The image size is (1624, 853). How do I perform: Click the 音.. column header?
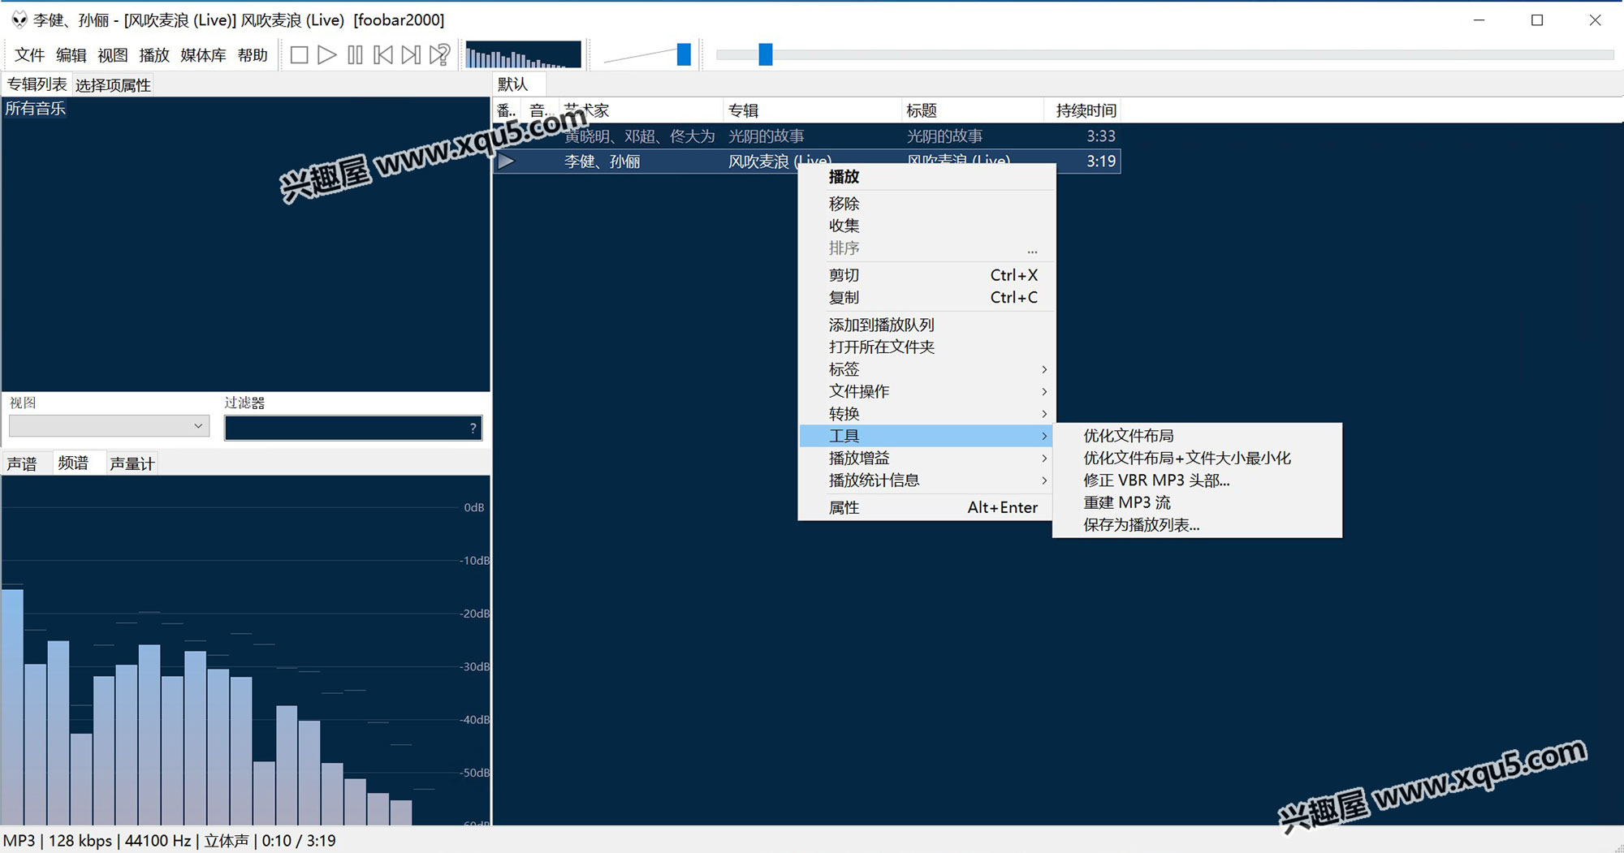click(x=541, y=110)
